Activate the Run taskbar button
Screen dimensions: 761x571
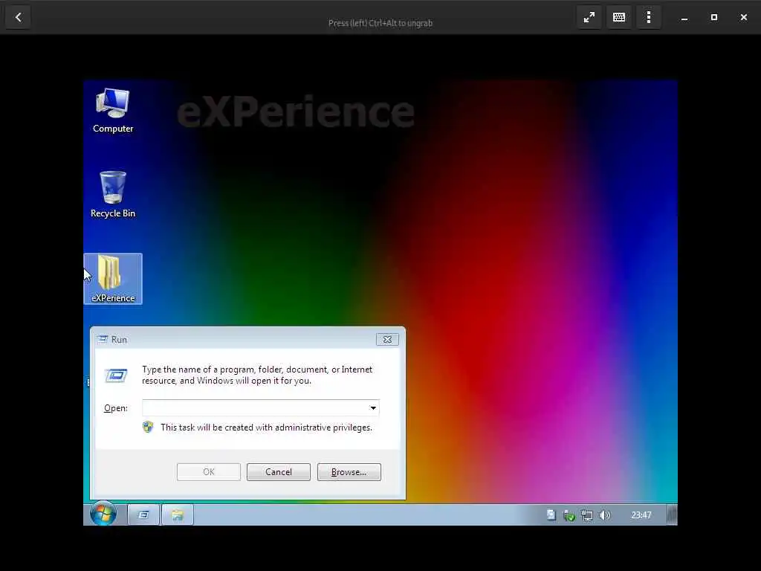click(x=143, y=514)
